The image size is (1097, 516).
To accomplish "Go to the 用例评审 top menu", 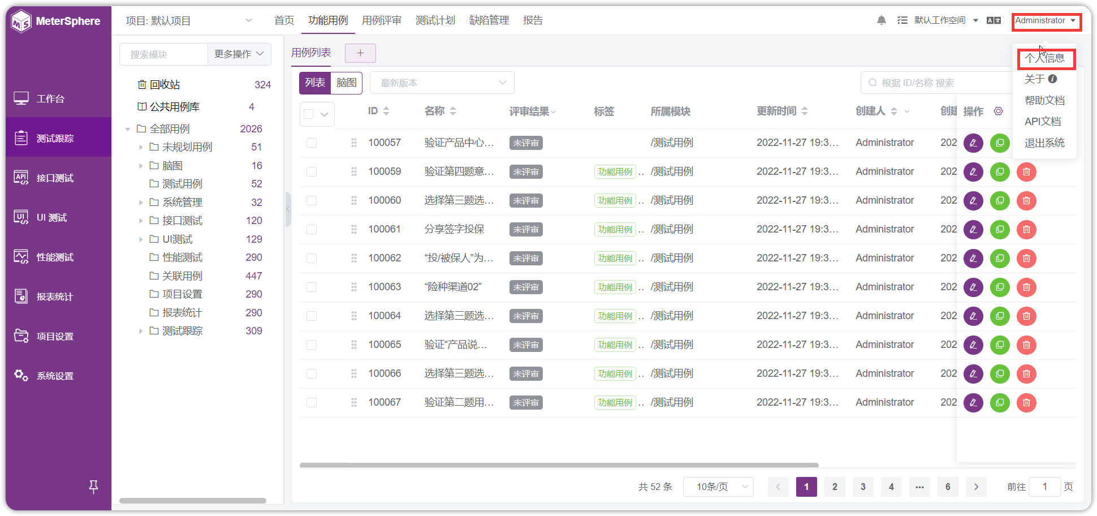I will click(x=382, y=20).
